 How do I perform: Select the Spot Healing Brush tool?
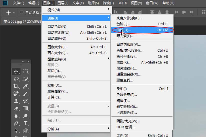[x=16, y=94]
